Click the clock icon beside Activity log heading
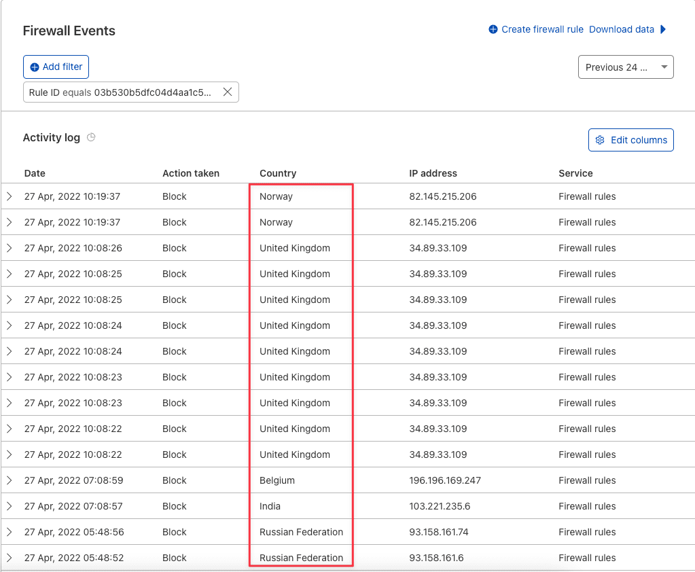The height and width of the screenshot is (572, 695). [x=92, y=137]
